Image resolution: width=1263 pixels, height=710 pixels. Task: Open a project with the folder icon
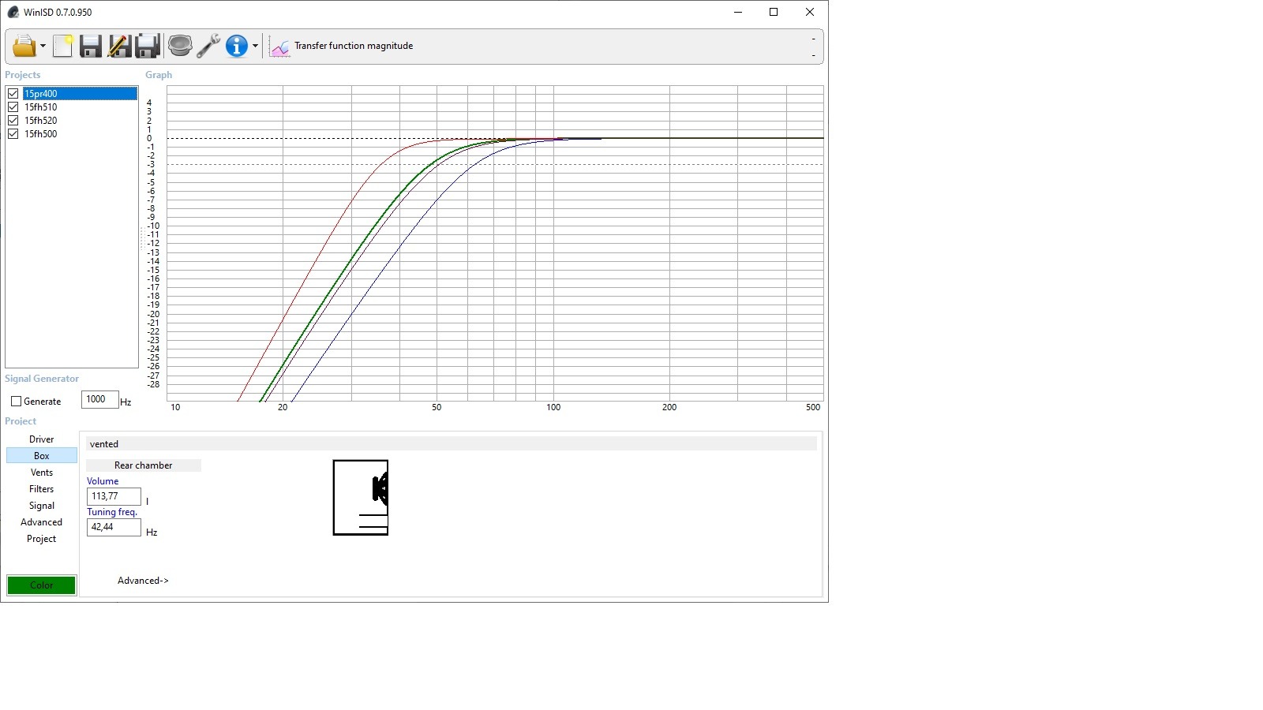click(24, 47)
